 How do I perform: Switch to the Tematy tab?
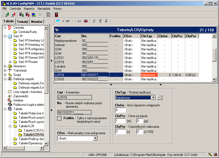click(23, 21)
